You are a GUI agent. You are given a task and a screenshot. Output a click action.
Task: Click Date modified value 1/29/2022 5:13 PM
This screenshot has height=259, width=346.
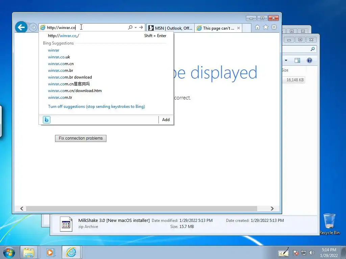(196, 221)
